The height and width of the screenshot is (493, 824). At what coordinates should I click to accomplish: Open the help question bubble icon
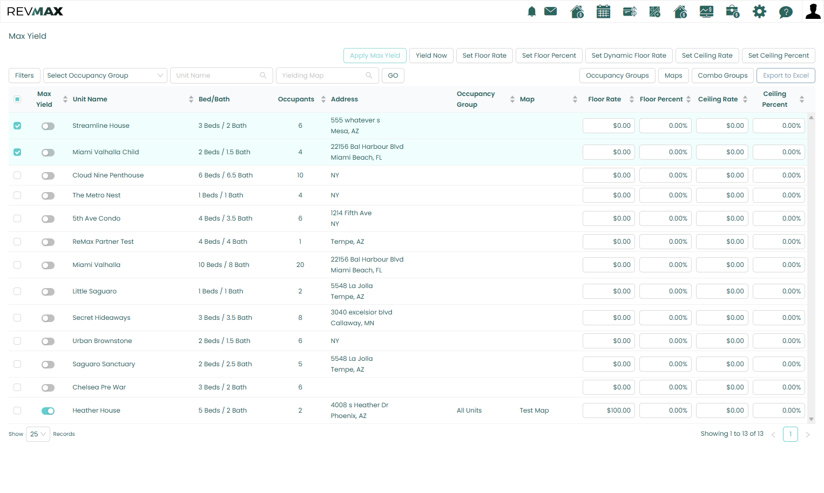pyautogui.click(x=786, y=11)
